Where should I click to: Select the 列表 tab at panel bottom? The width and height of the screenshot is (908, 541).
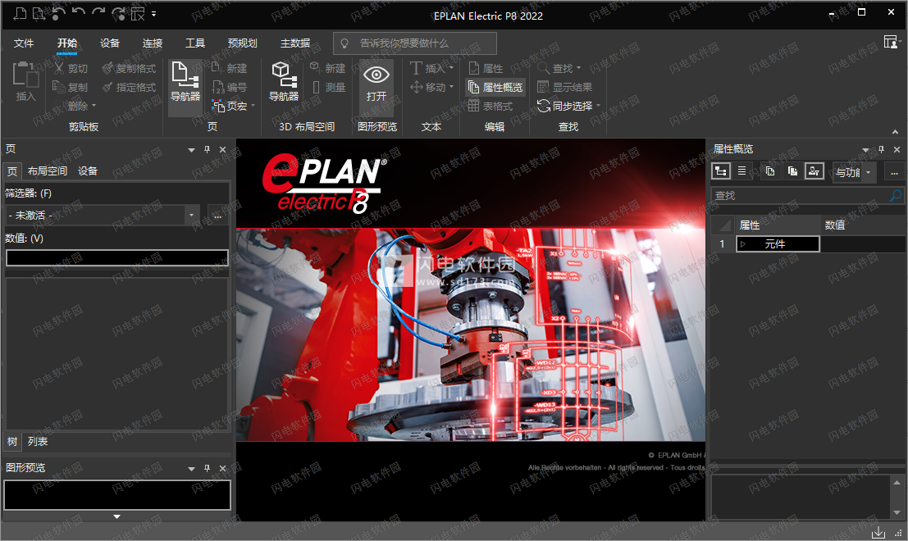(38, 442)
